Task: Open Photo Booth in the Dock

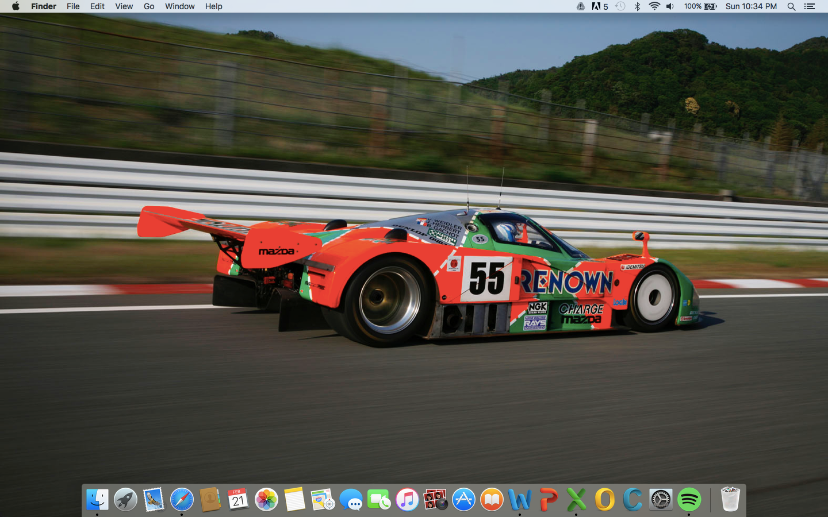Action: (435, 500)
